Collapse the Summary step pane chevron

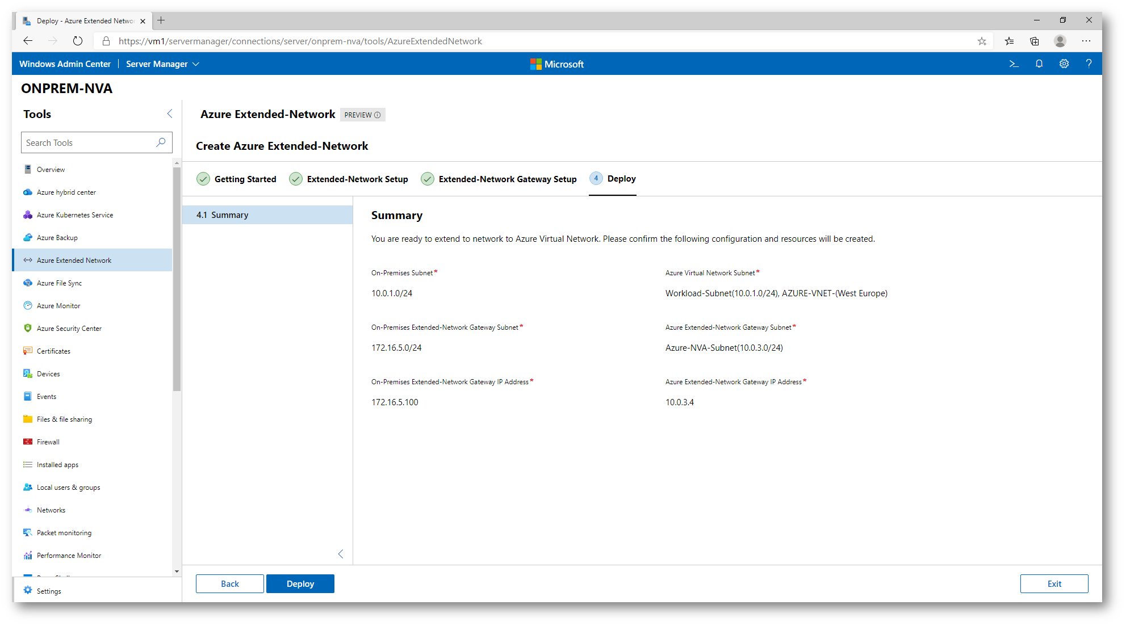point(341,554)
